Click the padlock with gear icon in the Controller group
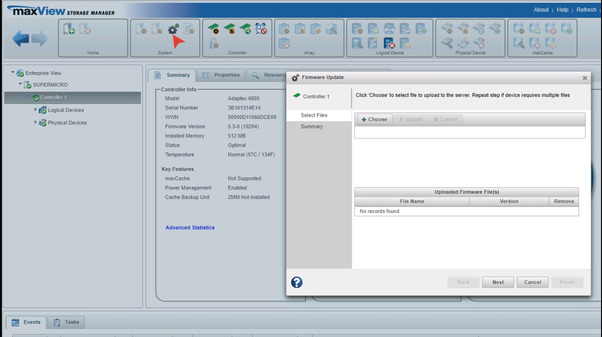This screenshot has width=602, height=337. tap(214, 44)
